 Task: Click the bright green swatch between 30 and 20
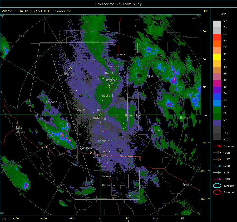(x=217, y=110)
